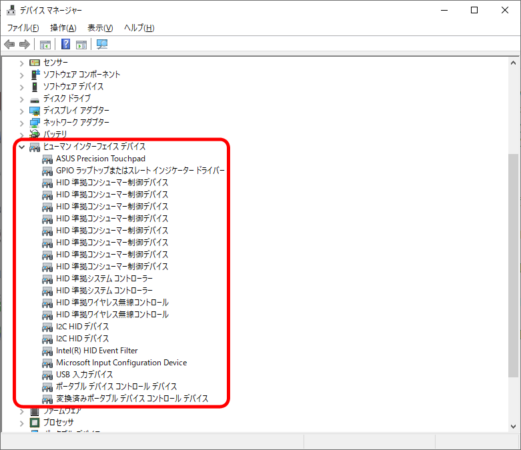Expand the ディスプレイ アダプター category
The height and width of the screenshot is (450, 521).
[21, 111]
